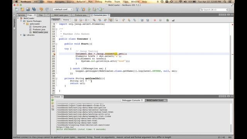Image resolution: width=247 pixels, height=139 pixels.
Task: Click Re-run green arrows in Output panel
Action: coord(53,100)
